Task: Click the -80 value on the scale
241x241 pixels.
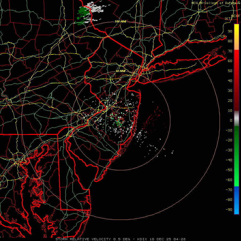Action: point(229,200)
